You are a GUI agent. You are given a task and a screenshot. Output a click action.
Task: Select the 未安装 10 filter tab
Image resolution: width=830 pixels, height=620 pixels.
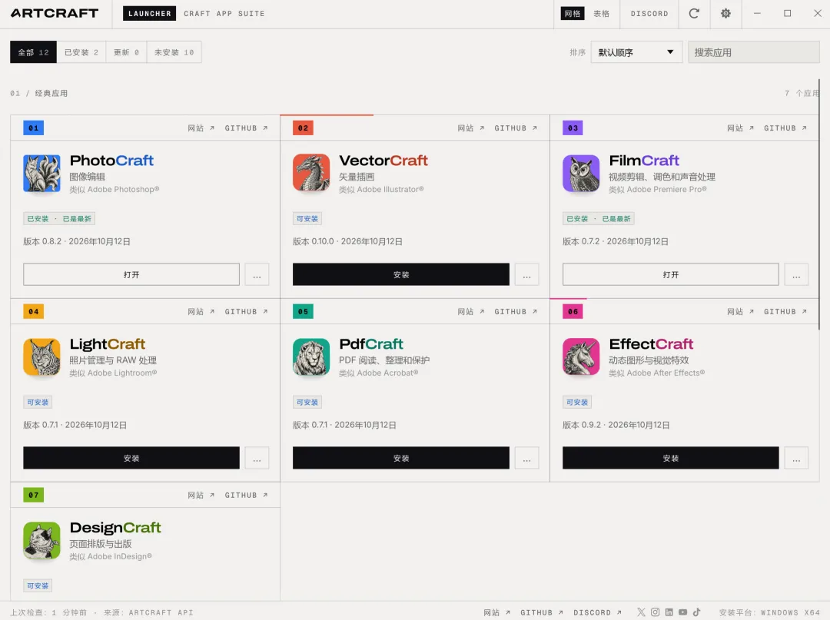(x=174, y=52)
